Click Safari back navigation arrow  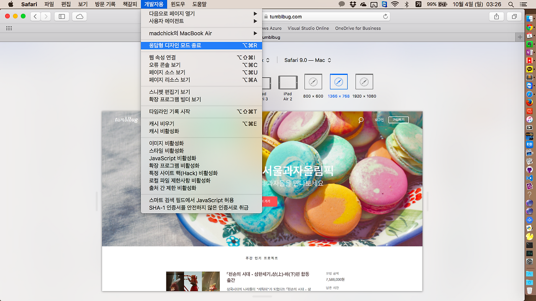pyautogui.click(x=36, y=16)
